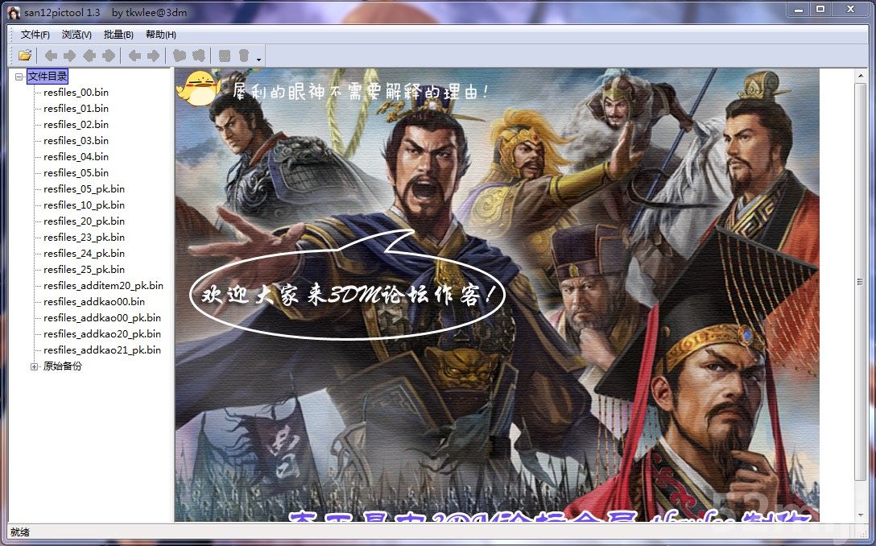Click the open folder icon in toolbar
The height and width of the screenshot is (546, 876).
[25, 56]
